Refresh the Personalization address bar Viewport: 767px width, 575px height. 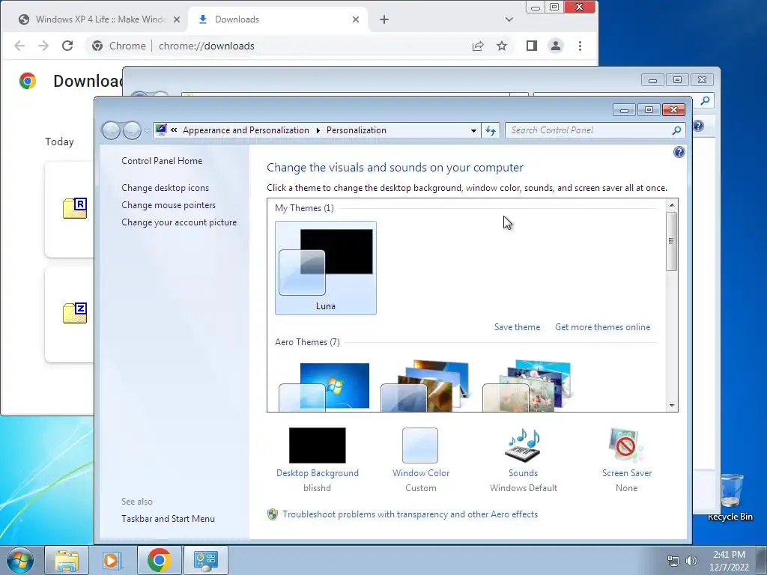490,130
